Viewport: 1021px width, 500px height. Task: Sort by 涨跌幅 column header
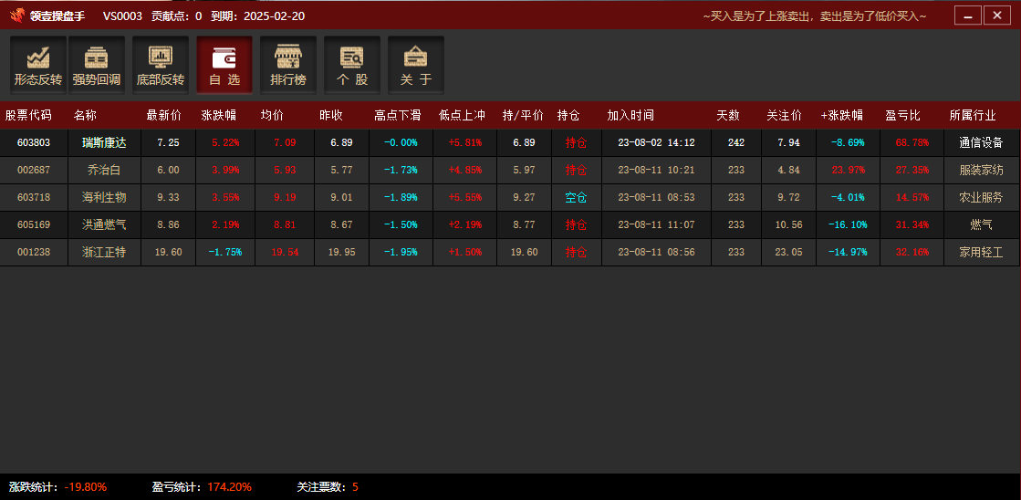tap(218, 116)
